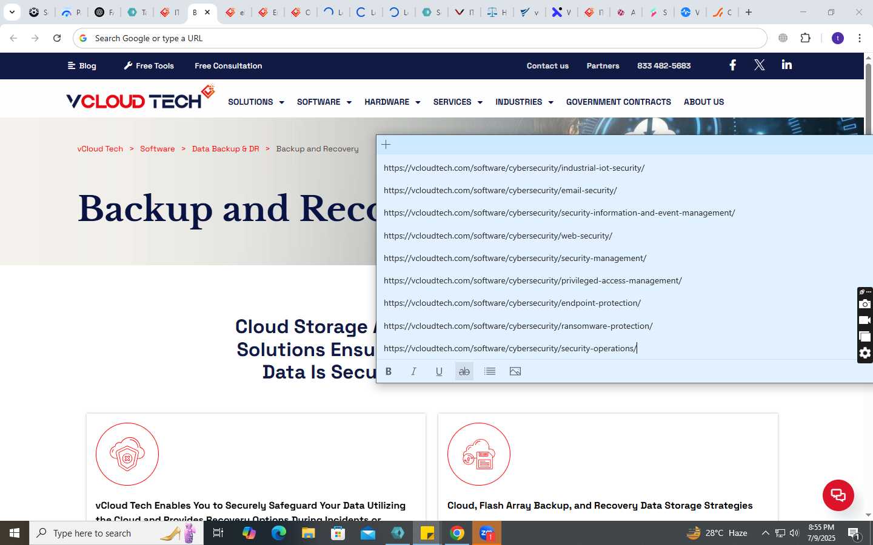Open Partners link
Screen dimensions: 873x545
coord(603,66)
